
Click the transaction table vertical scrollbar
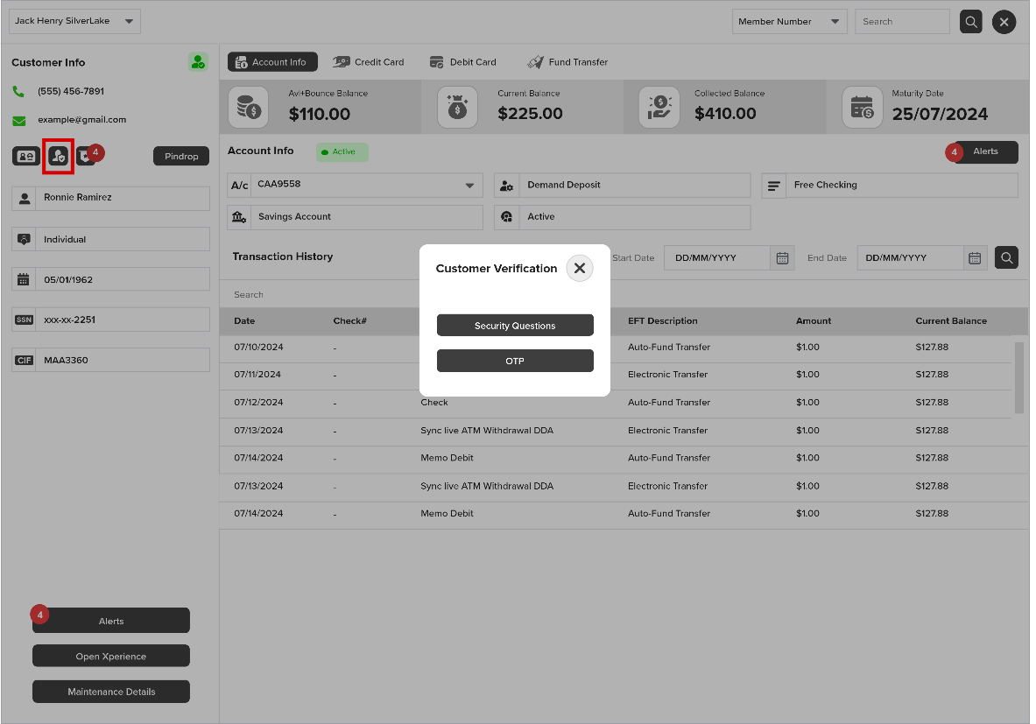tap(1018, 378)
